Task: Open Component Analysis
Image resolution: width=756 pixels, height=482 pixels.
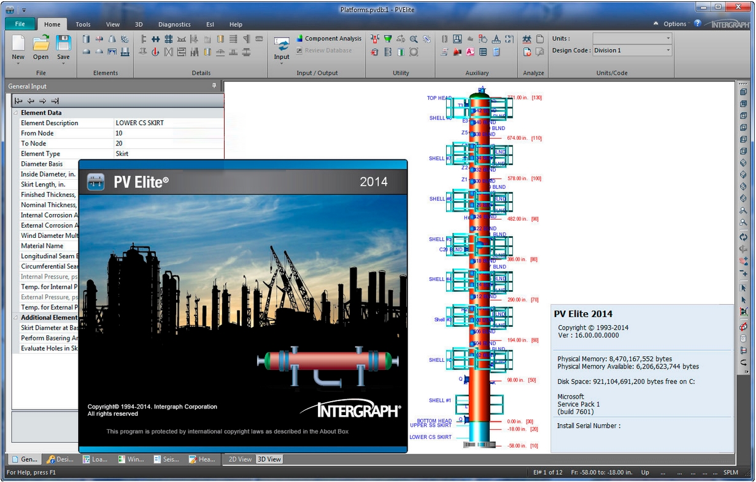Action: click(x=329, y=39)
